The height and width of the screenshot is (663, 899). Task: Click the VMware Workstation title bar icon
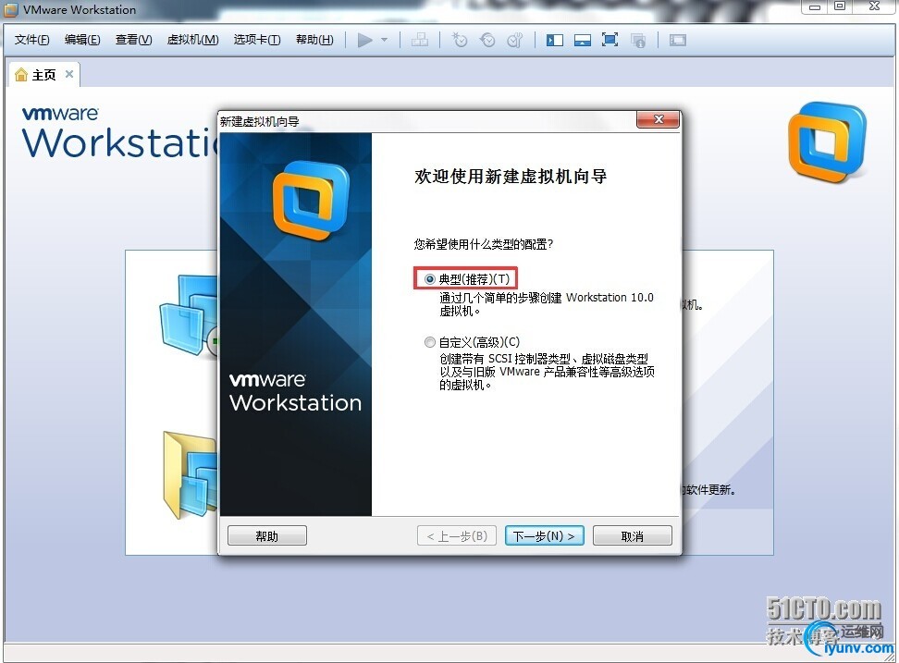[11, 10]
